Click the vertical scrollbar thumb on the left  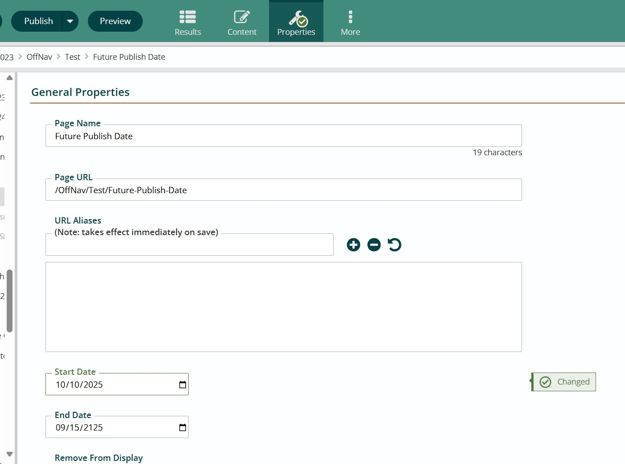tap(9, 300)
